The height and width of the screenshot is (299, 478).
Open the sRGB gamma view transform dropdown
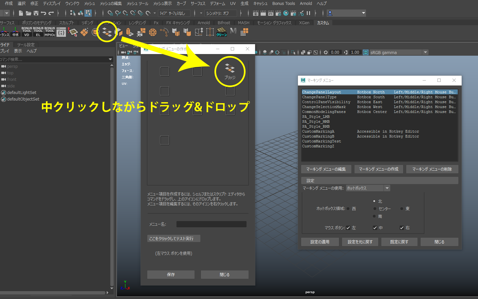tap(398, 52)
